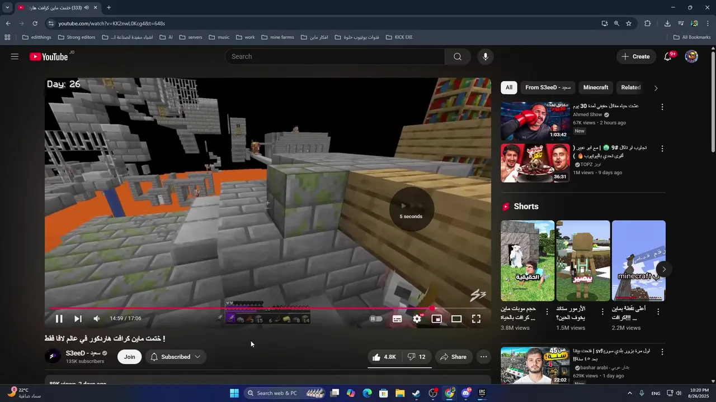Bookmark this page with star icon
Viewport: 716px width, 402px height.
tap(629, 23)
